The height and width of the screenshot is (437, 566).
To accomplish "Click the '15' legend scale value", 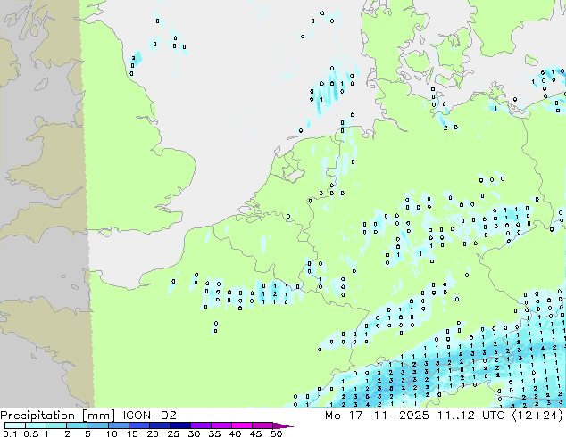I will [132, 433].
